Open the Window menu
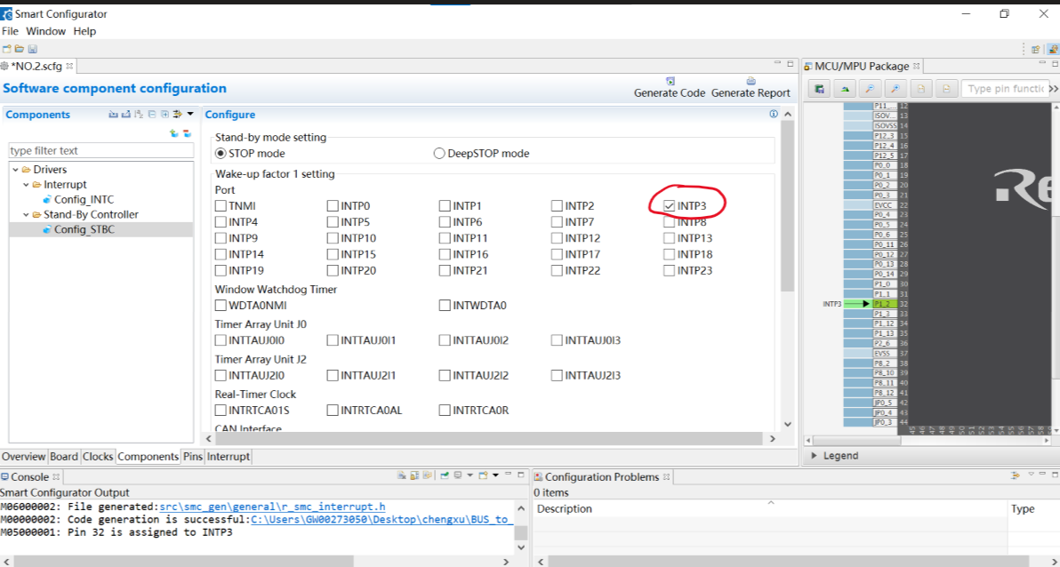Image resolution: width=1060 pixels, height=567 pixels. click(46, 31)
